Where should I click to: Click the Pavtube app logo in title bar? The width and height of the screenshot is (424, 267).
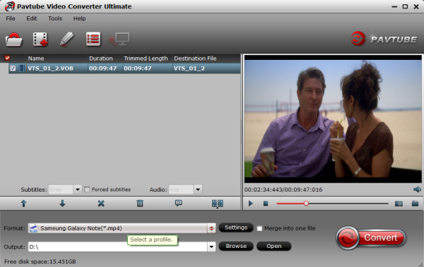click(x=9, y=6)
